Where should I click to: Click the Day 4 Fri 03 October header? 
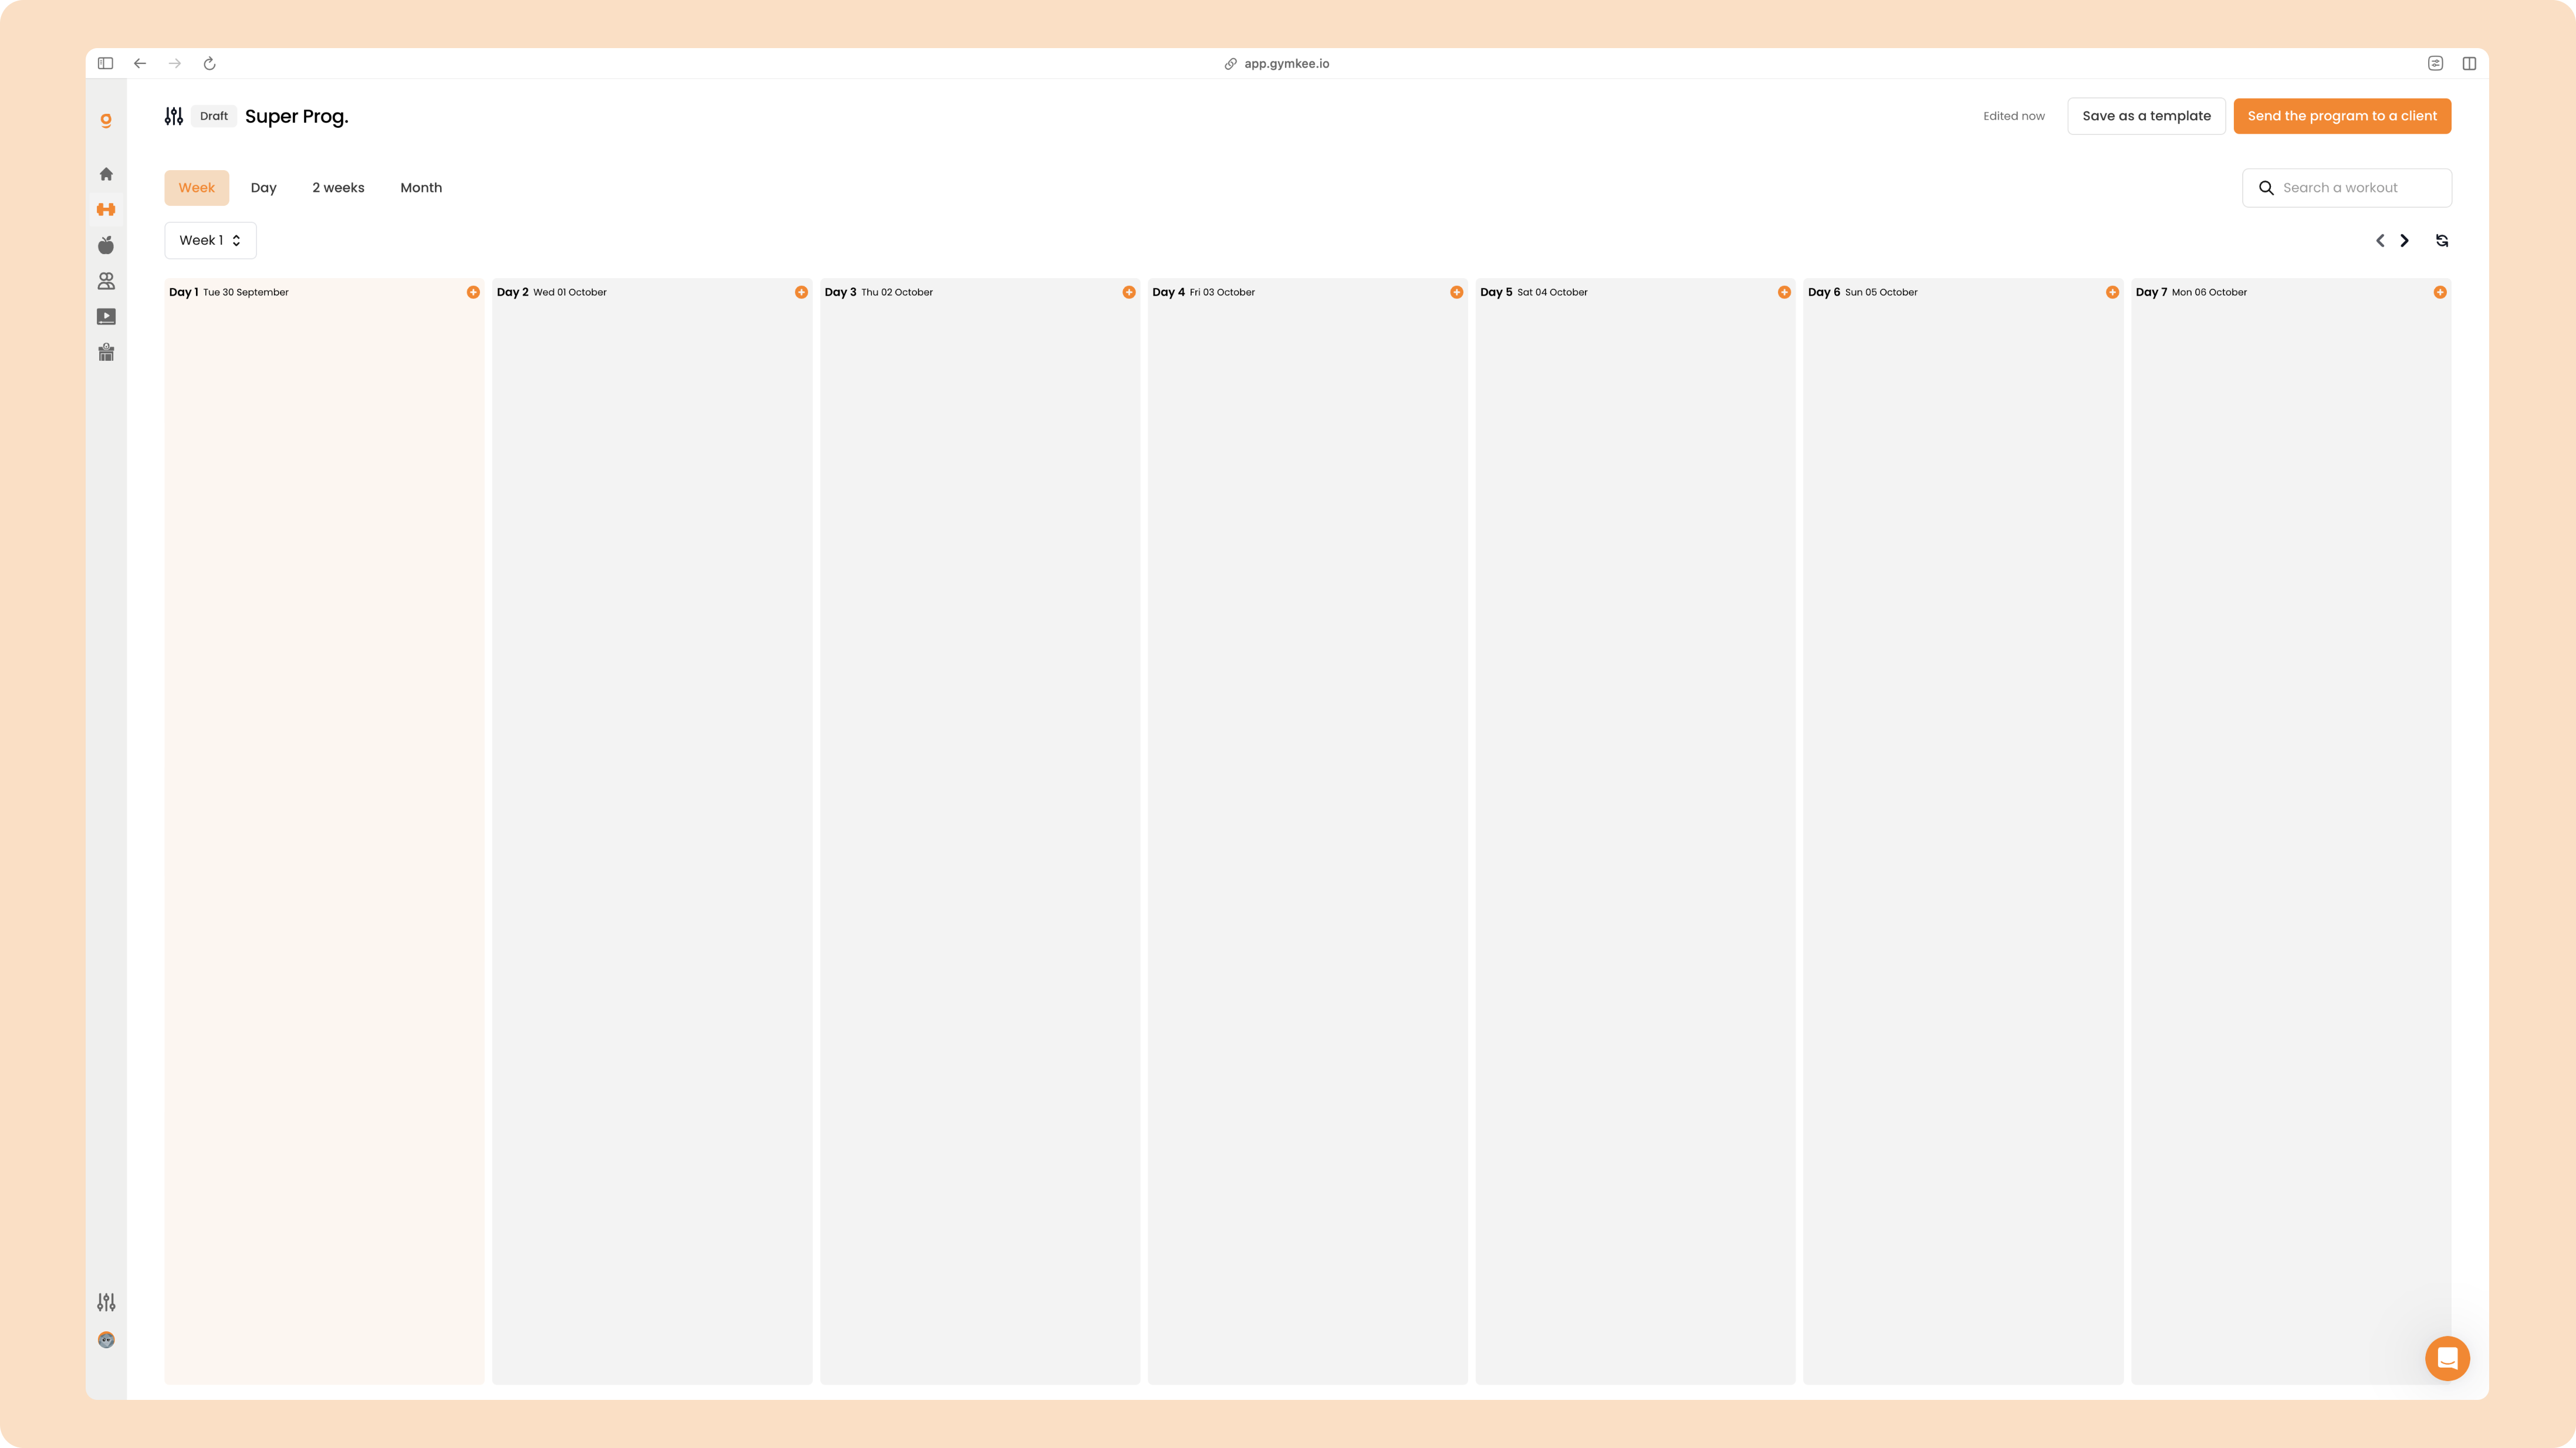coord(1204,292)
